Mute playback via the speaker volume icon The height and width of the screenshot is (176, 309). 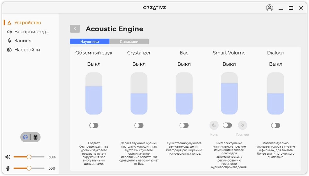point(8,157)
